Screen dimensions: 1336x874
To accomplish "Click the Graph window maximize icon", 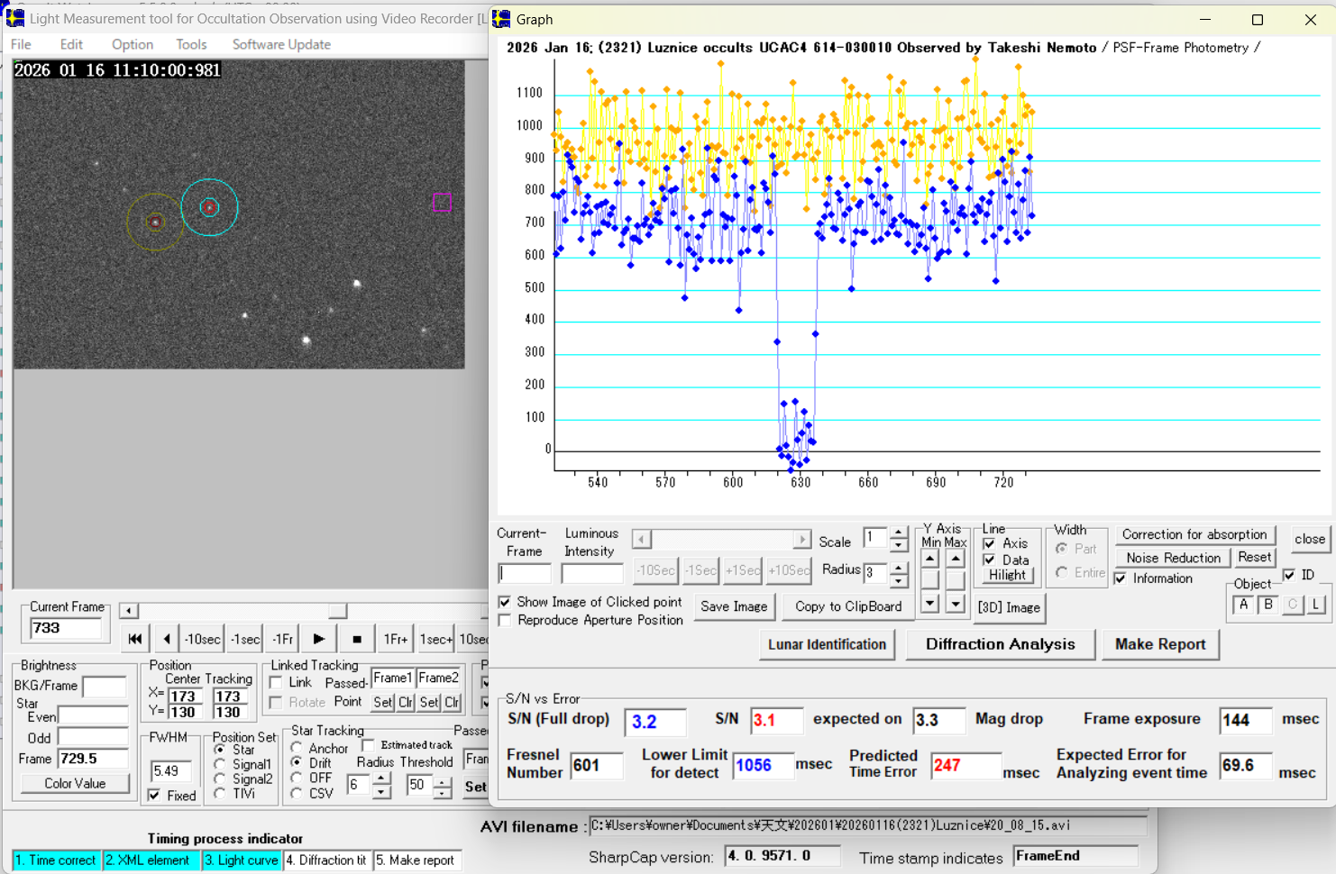I will (x=1258, y=20).
